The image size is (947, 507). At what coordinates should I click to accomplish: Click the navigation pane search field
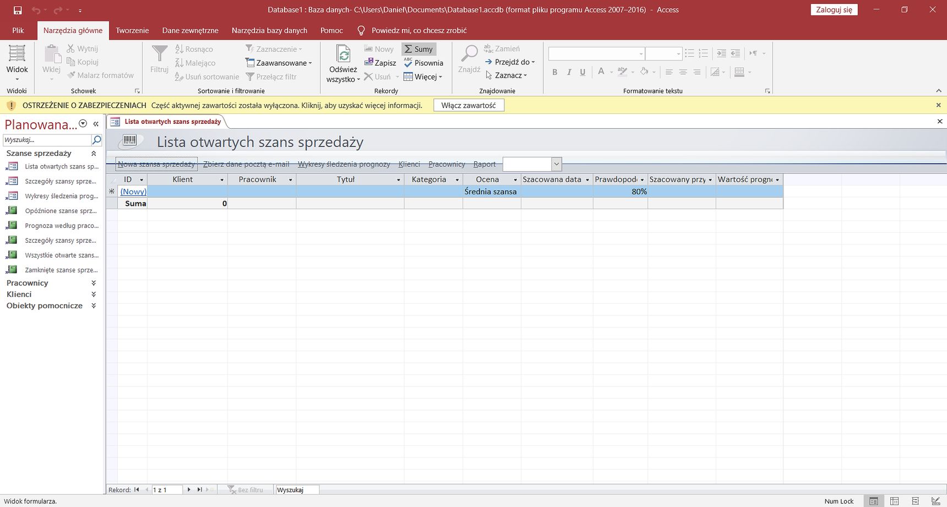47,140
